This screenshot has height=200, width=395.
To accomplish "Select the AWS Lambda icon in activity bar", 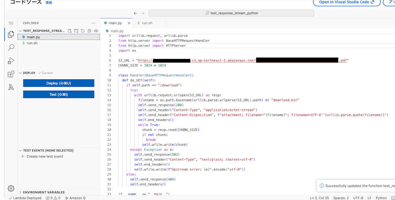I will (11, 87).
